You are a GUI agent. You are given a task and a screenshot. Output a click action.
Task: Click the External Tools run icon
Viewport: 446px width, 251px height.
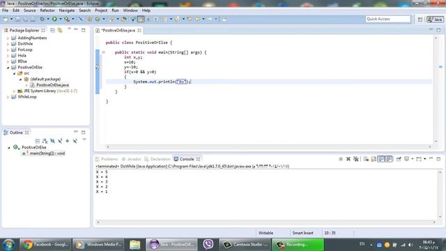point(67,19)
